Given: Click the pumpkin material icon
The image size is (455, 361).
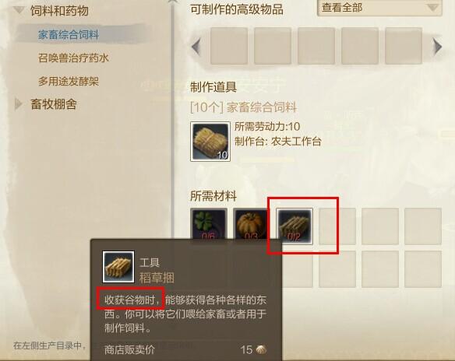Looking at the screenshot, I should point(252,224).
